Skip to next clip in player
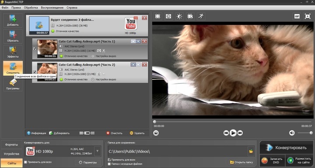Viewport: 315px width, 168px height. (240, 133)
